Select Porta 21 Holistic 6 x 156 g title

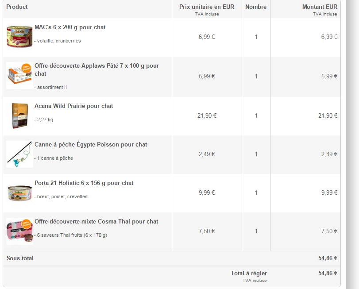[84, 183]
